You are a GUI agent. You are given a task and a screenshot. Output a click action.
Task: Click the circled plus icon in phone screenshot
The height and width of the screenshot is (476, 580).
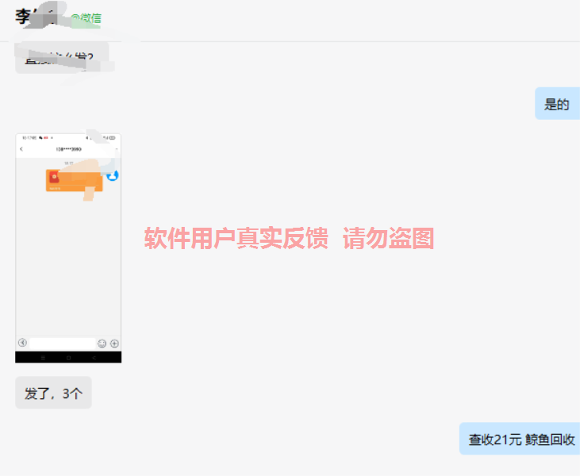(x=115, y=344)
